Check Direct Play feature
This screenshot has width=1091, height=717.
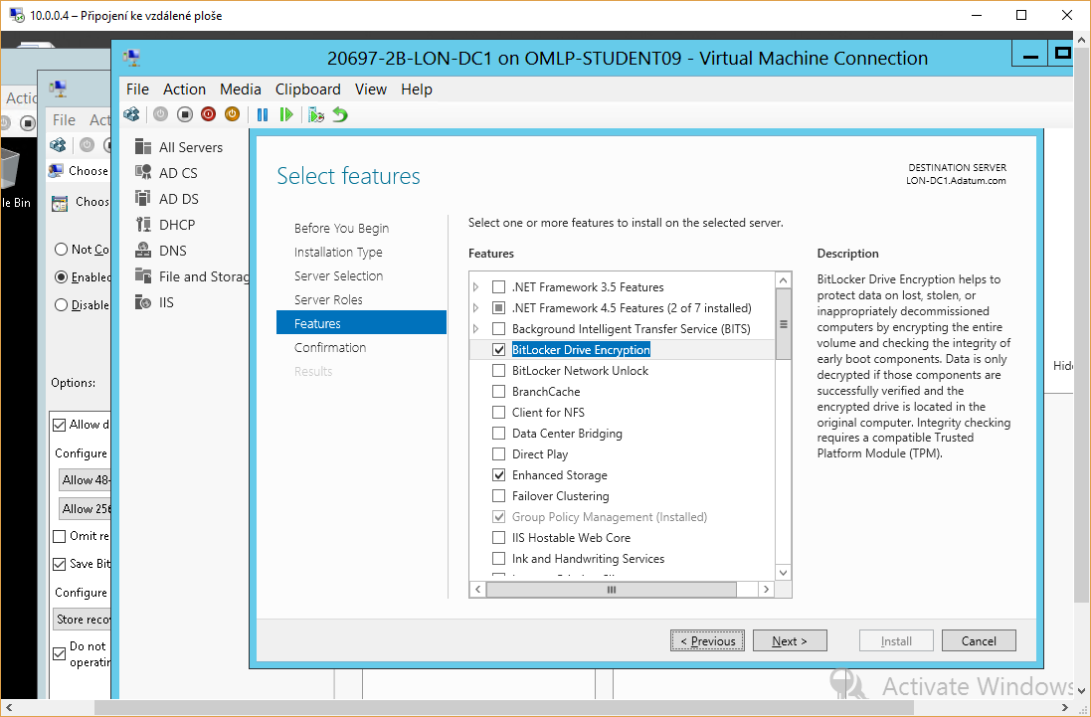tap(499, 453)
